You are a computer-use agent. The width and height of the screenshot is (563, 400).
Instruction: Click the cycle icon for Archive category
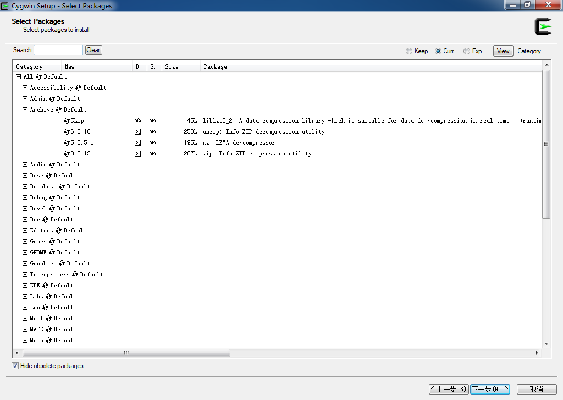coord(58,110)
